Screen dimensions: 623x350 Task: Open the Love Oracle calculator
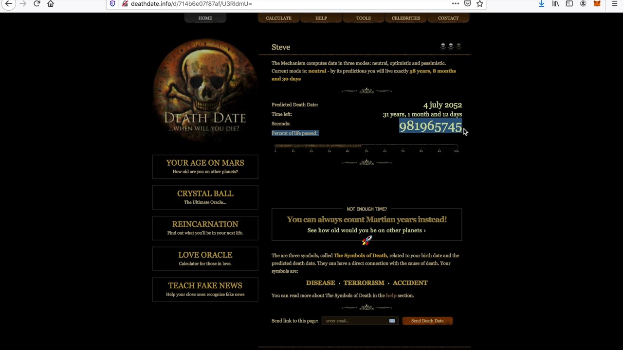tap(205, 258)
